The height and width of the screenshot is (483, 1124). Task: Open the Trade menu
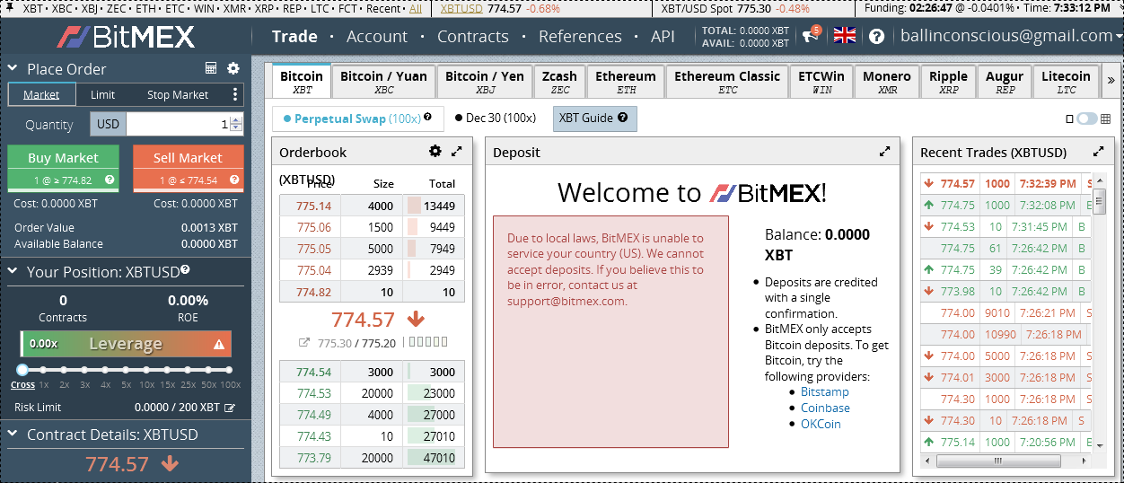pos(294,37)
